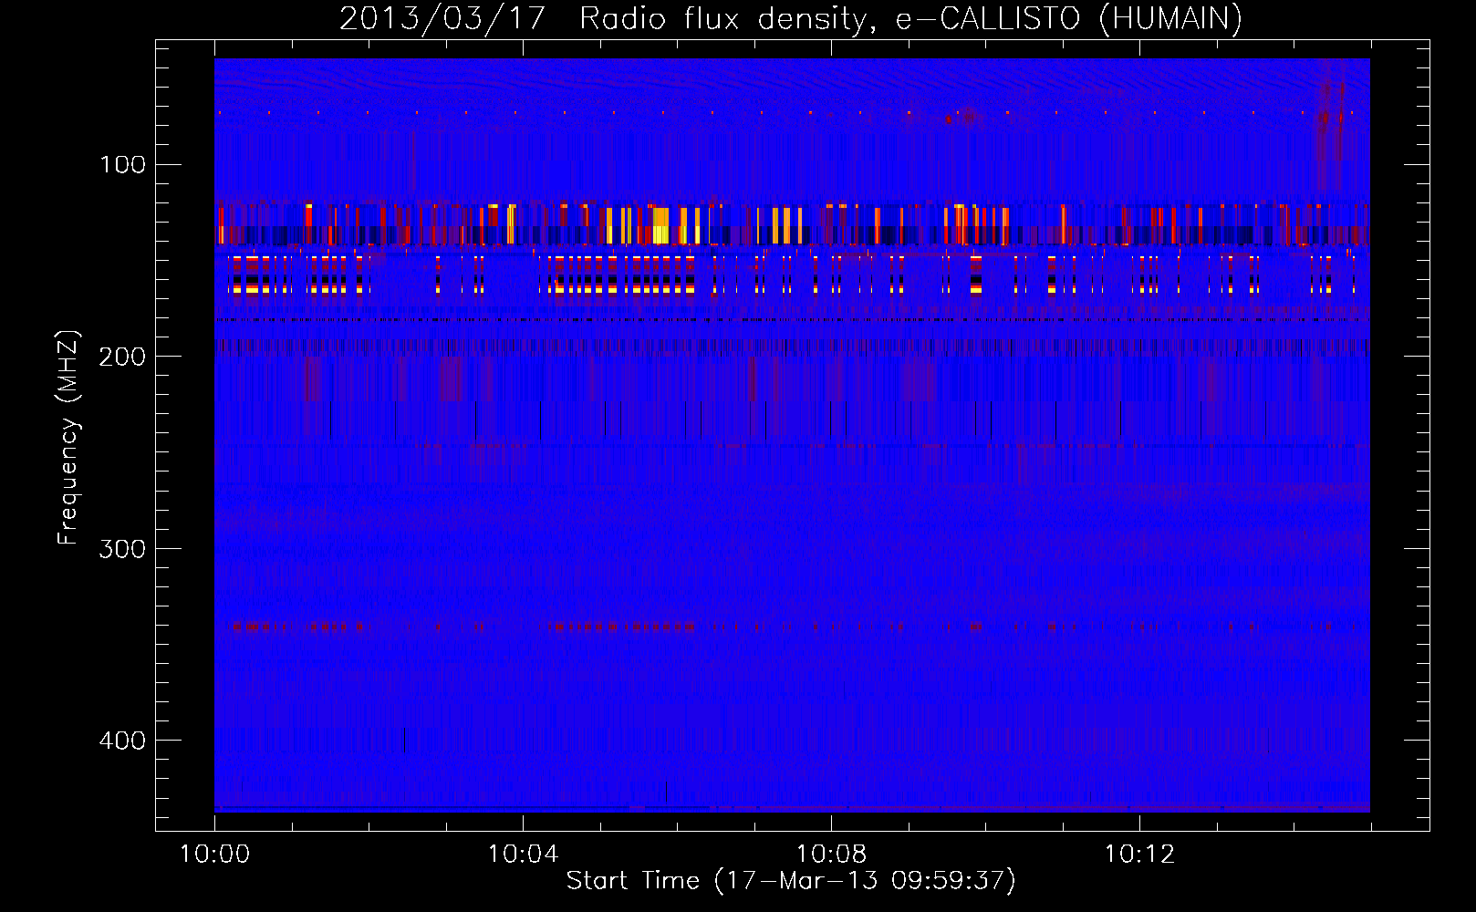Screen dimensions: 1476x912
Task: Click the '10:08' time axis label
Action: pos(831,855)
